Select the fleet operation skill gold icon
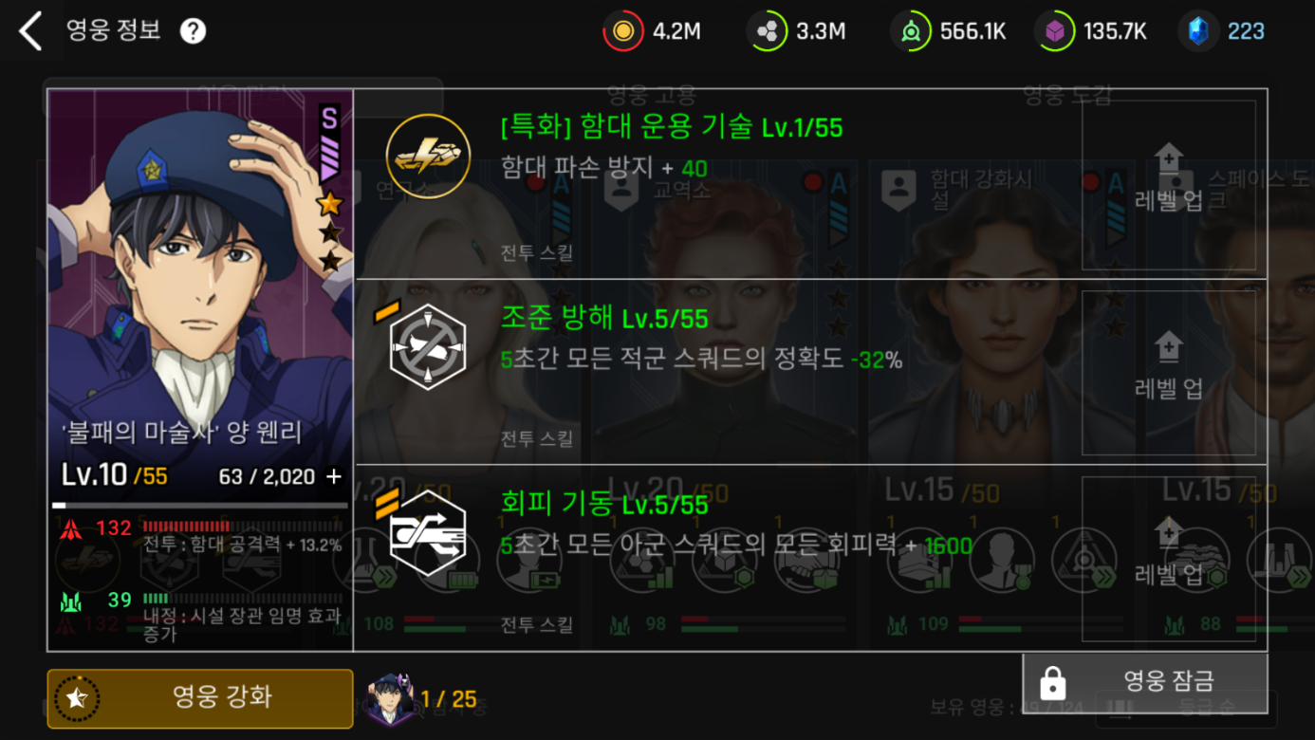This screenshot has height=740, width=1315. (x=428, y=157)
